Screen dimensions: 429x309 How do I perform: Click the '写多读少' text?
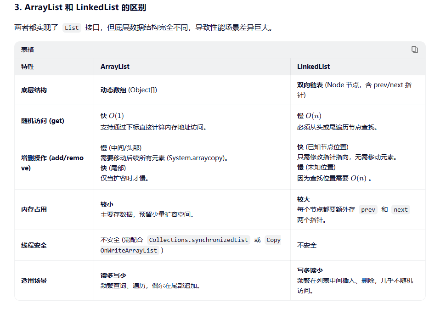click(x=310, y=270)
